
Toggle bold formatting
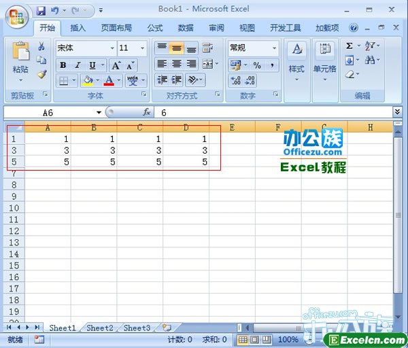point(63,65)
